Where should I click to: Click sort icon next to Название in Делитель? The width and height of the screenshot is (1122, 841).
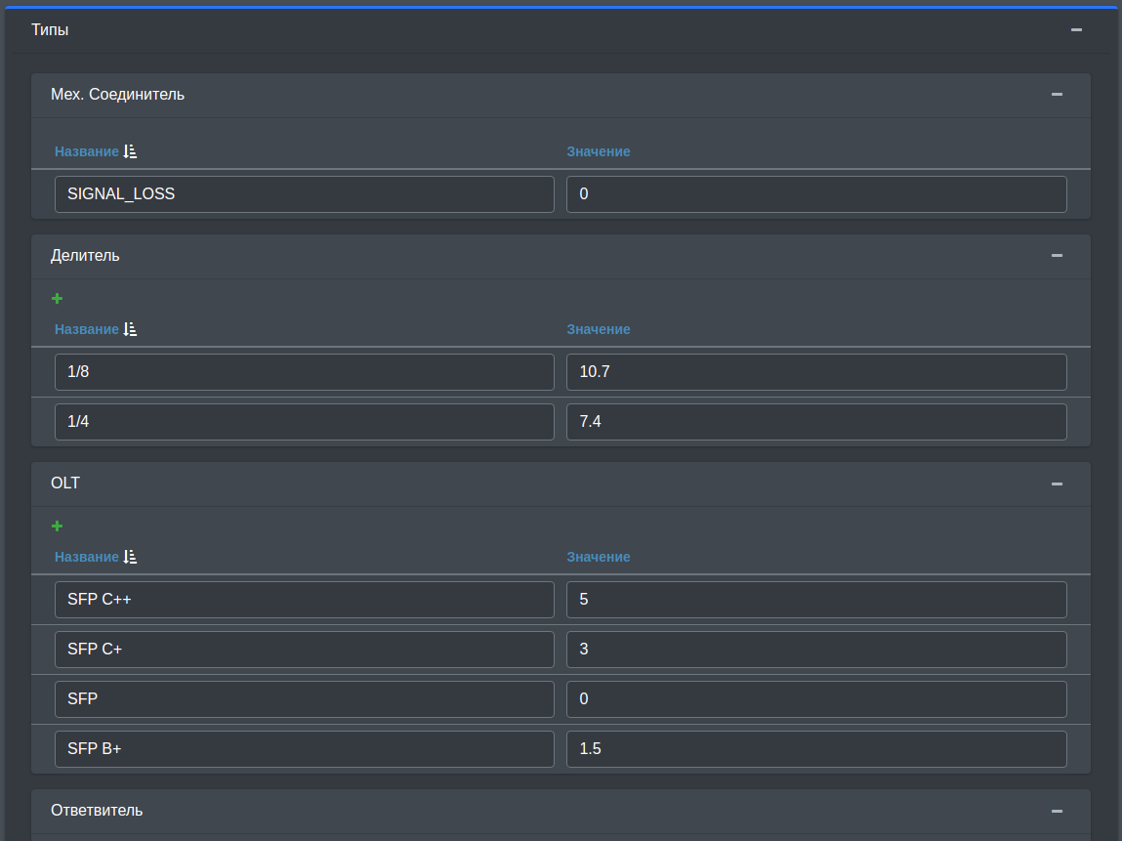131,329
